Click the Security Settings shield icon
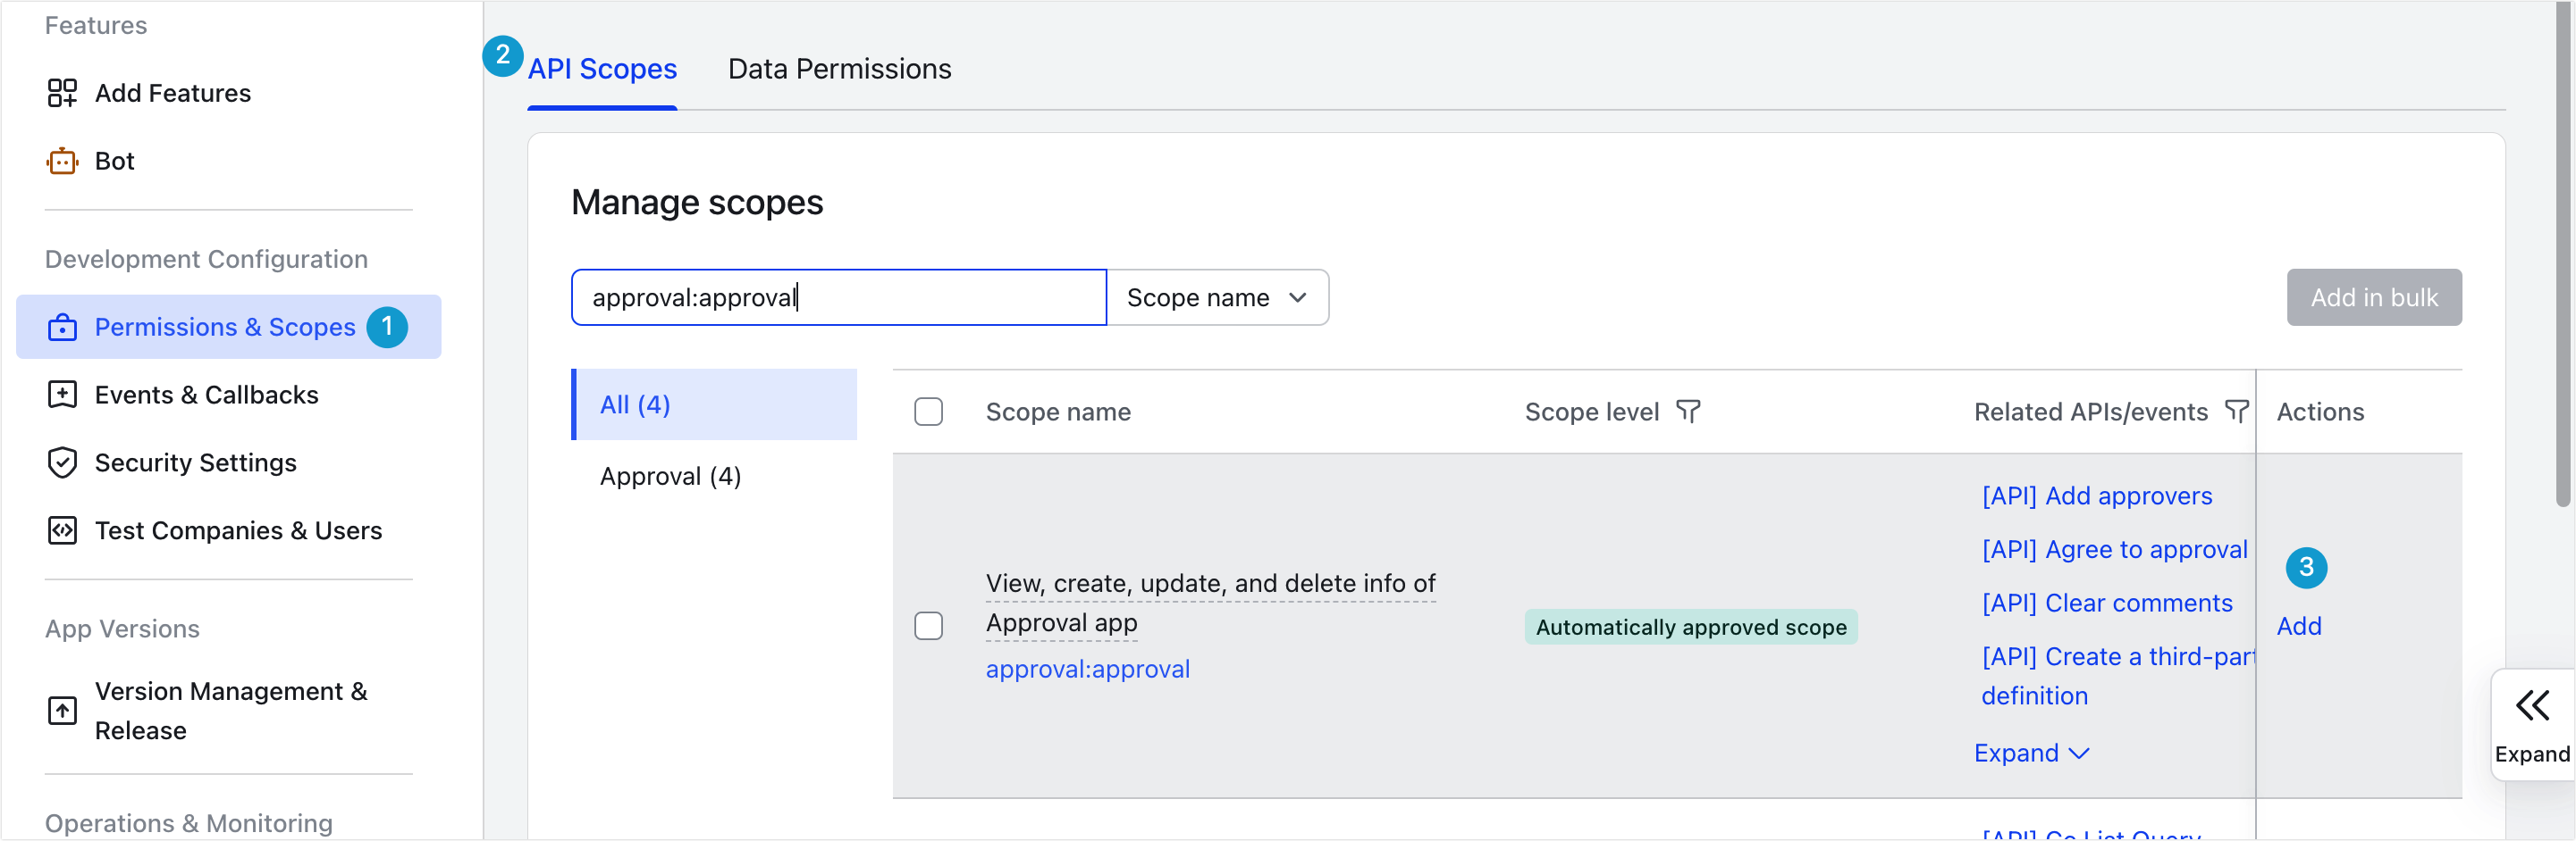The width and height of the screenshot is (2576, 841). tap(62, 462)
